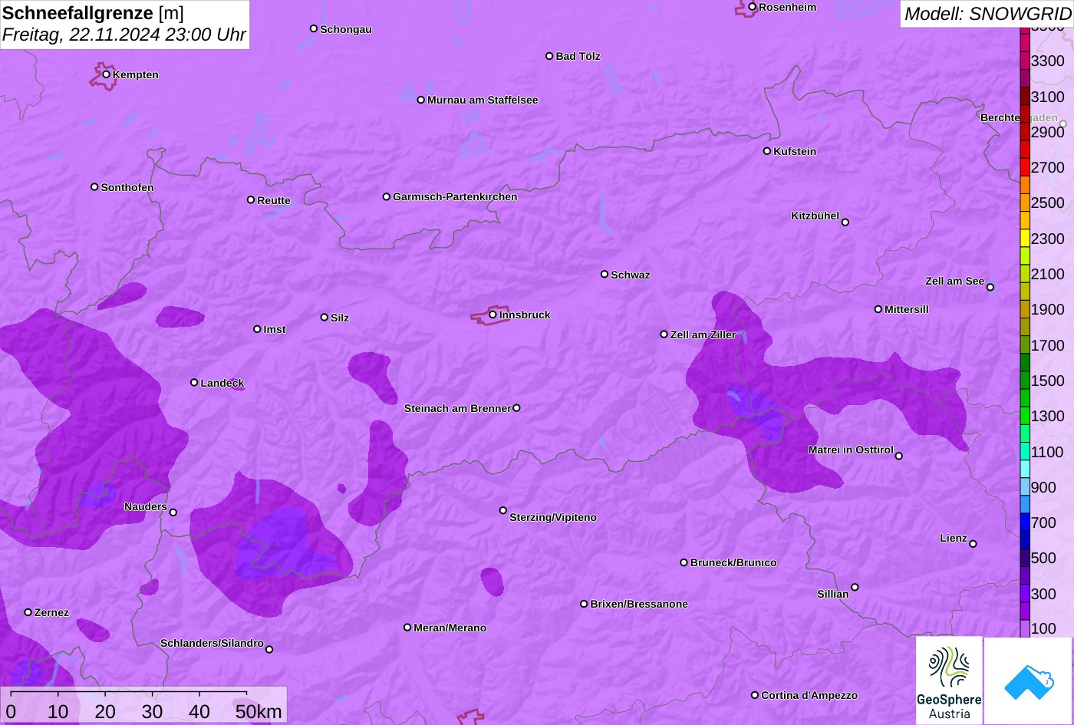Click the Berchtesgaden marker dot
1074x725 pixels.
click(x=1063, y=124)
